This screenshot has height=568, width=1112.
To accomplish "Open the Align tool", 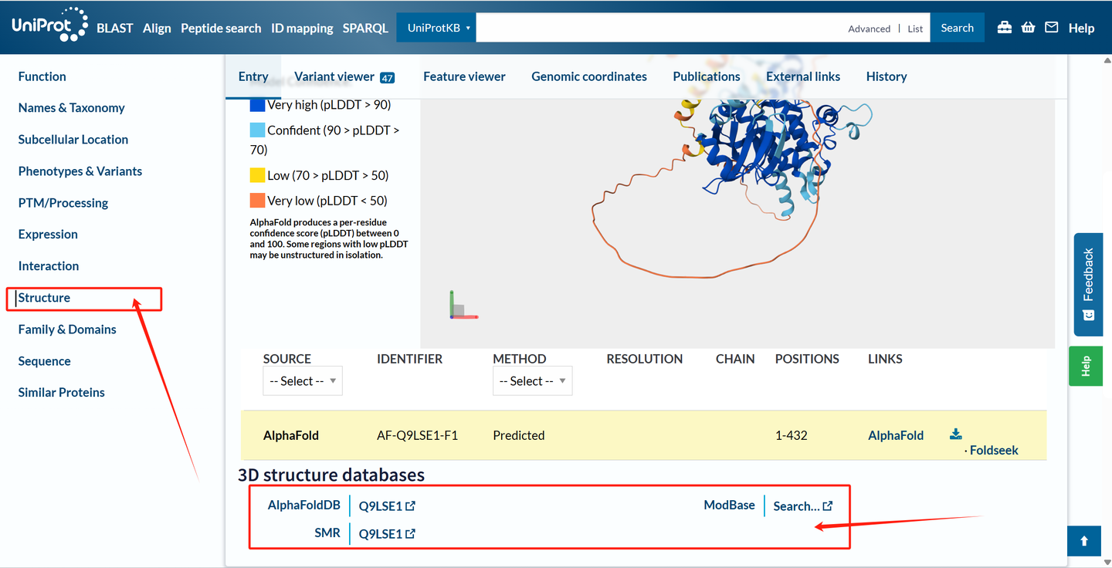I will point(157,28).
